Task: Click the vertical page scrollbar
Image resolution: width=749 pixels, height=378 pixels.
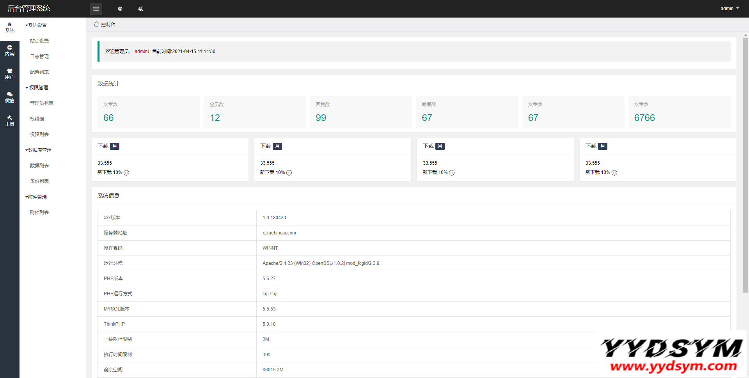Action: coord(745,164)
